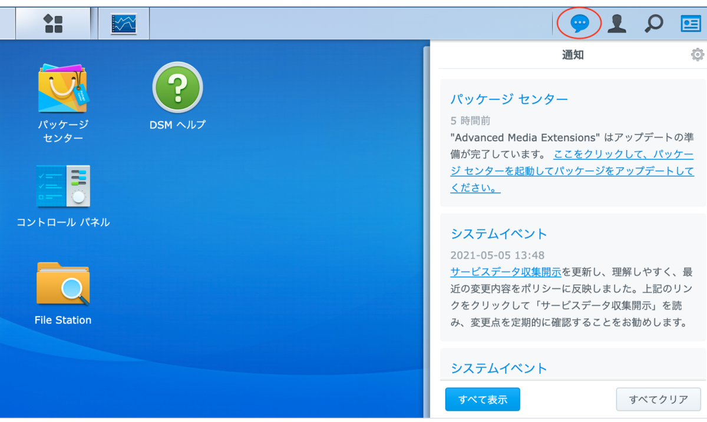Click the search magnifier icon
The image size is (707, 422).
pyautogui.click(x=653, y=24)
